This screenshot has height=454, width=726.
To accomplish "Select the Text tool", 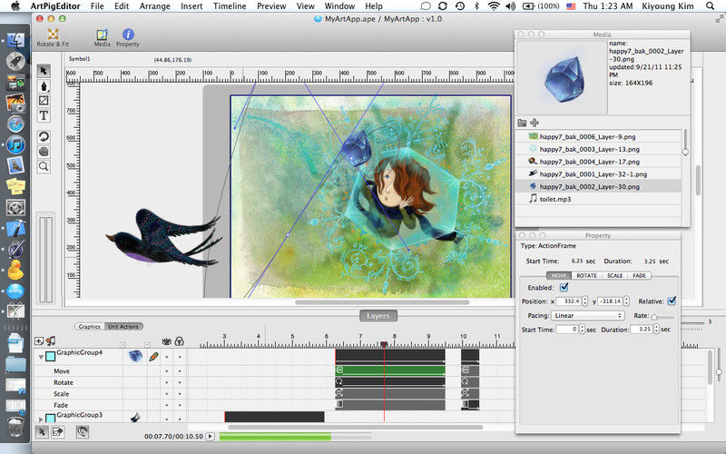I will pos(44,115).
